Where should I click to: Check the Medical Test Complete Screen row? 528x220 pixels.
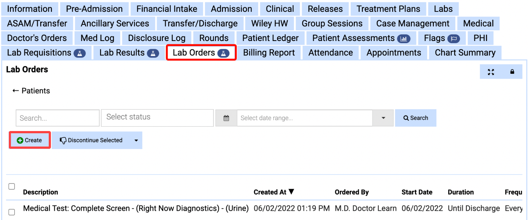point(12,212)
